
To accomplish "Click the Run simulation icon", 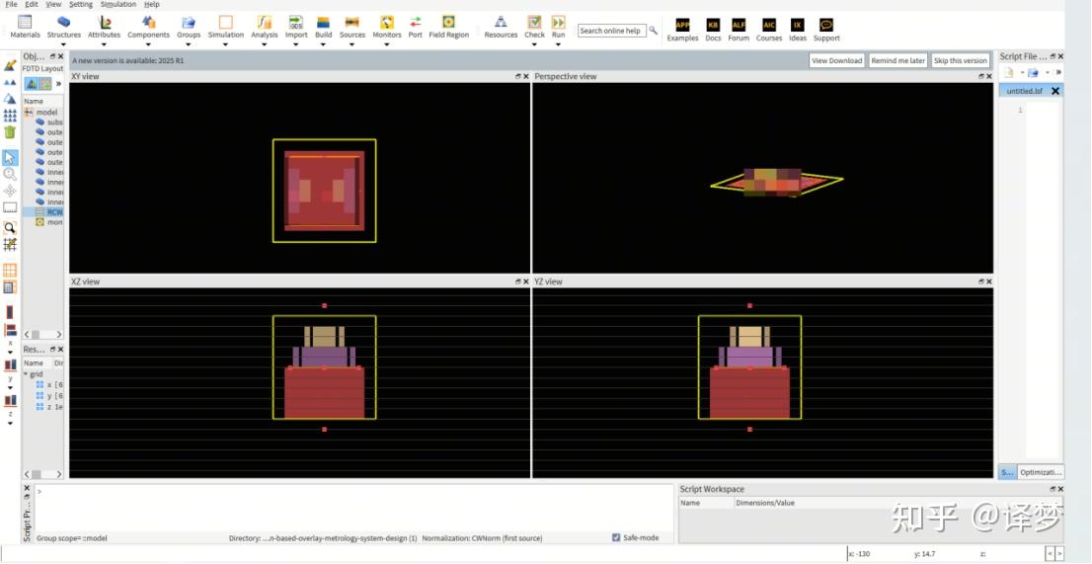I will (x=559, y=23).
